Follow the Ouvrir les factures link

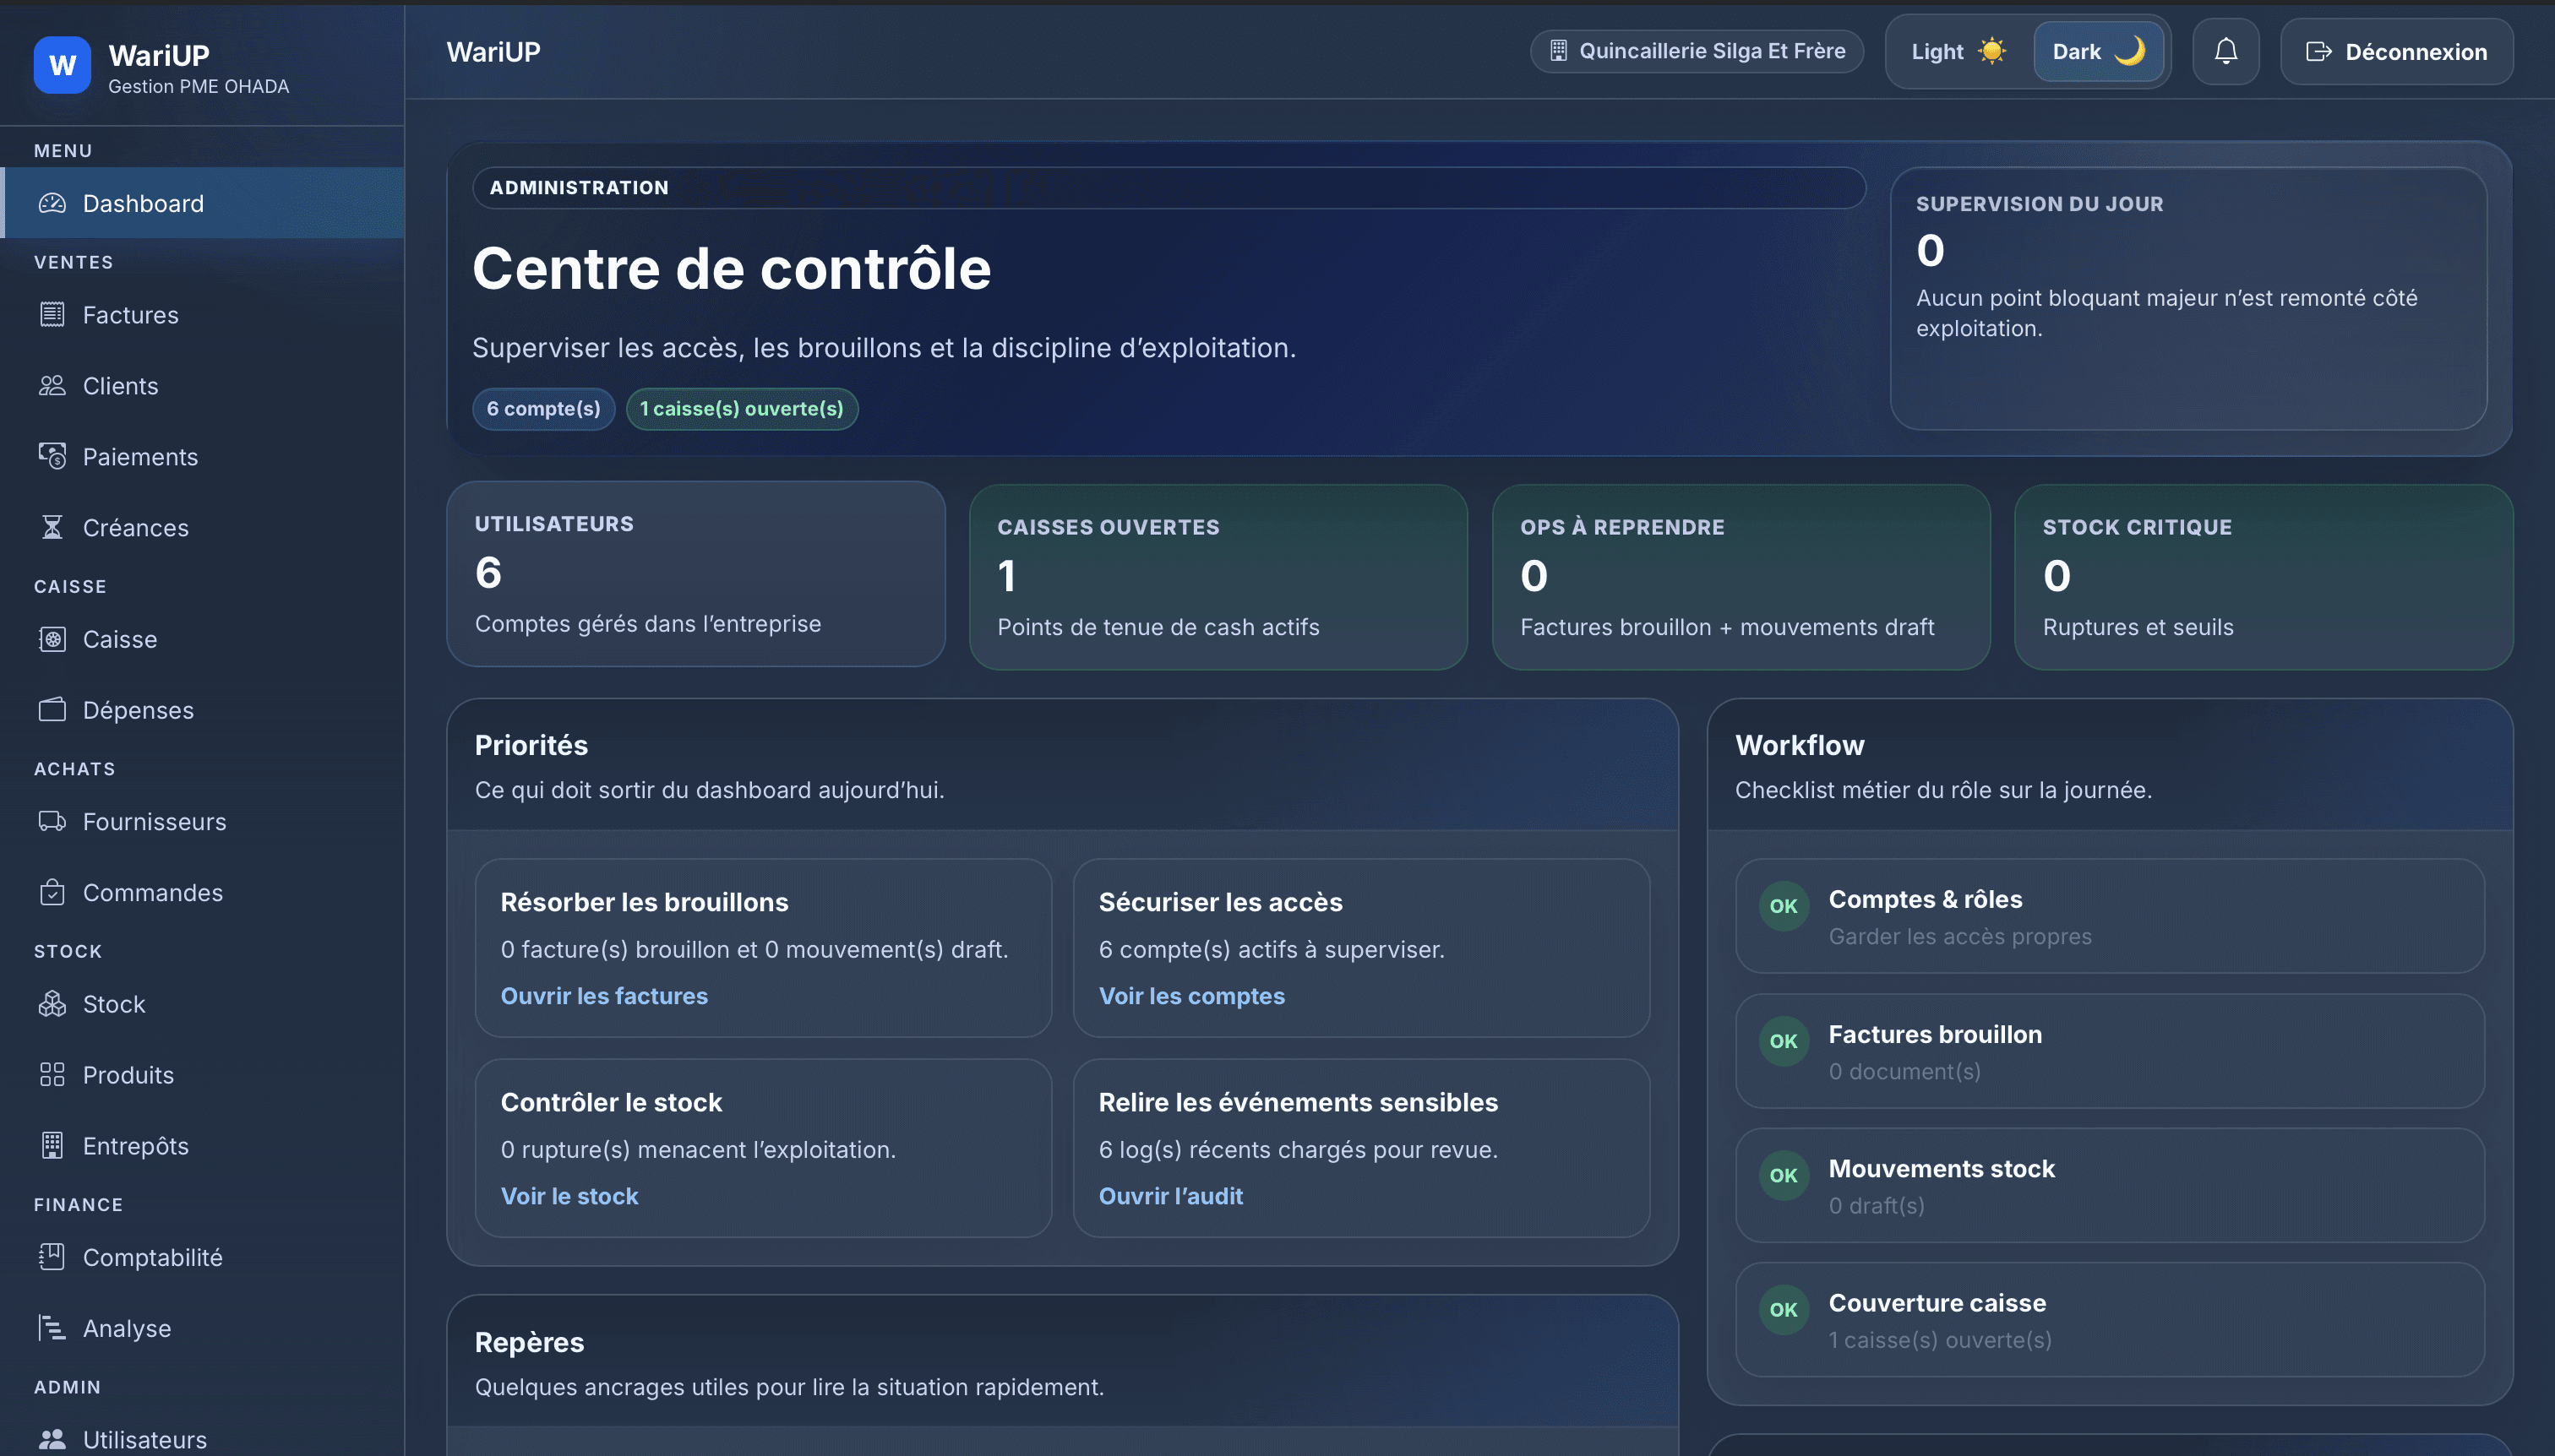[x=604, y=996]
